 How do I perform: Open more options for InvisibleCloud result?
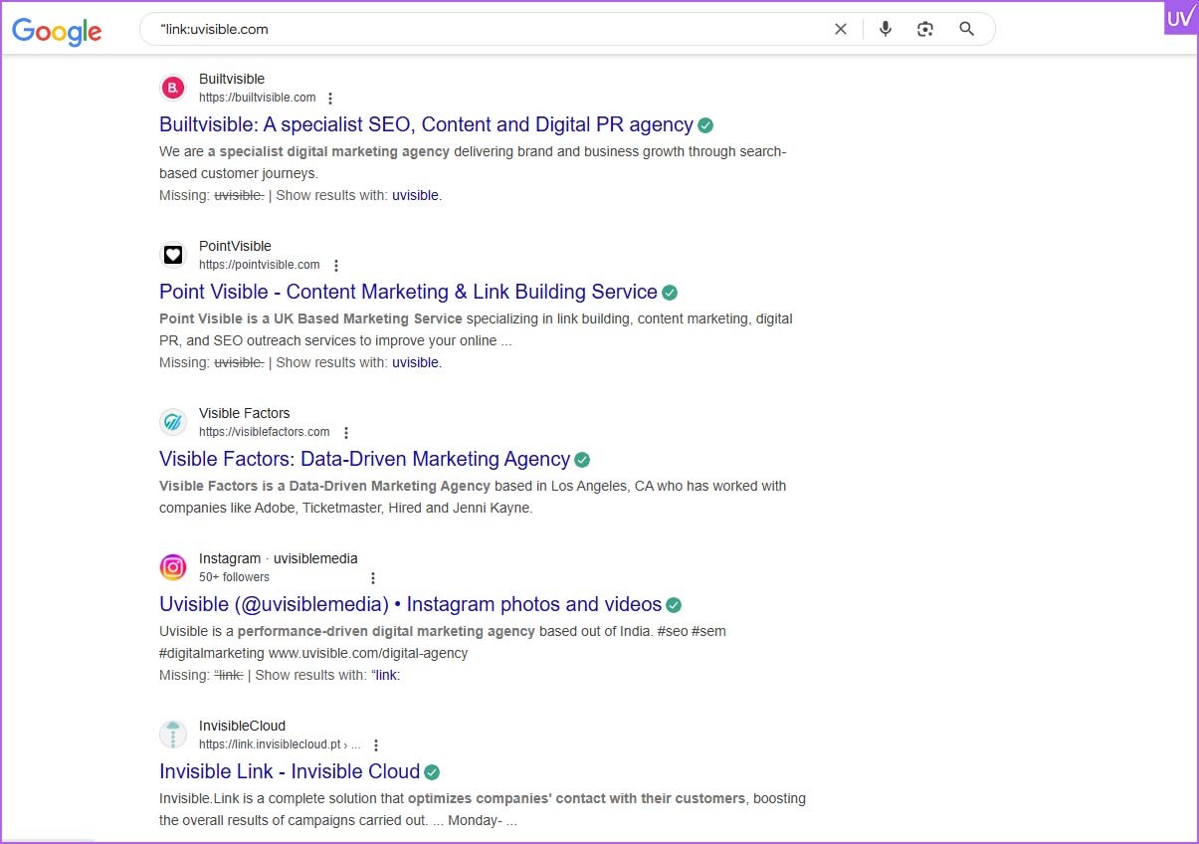point(375,745)
